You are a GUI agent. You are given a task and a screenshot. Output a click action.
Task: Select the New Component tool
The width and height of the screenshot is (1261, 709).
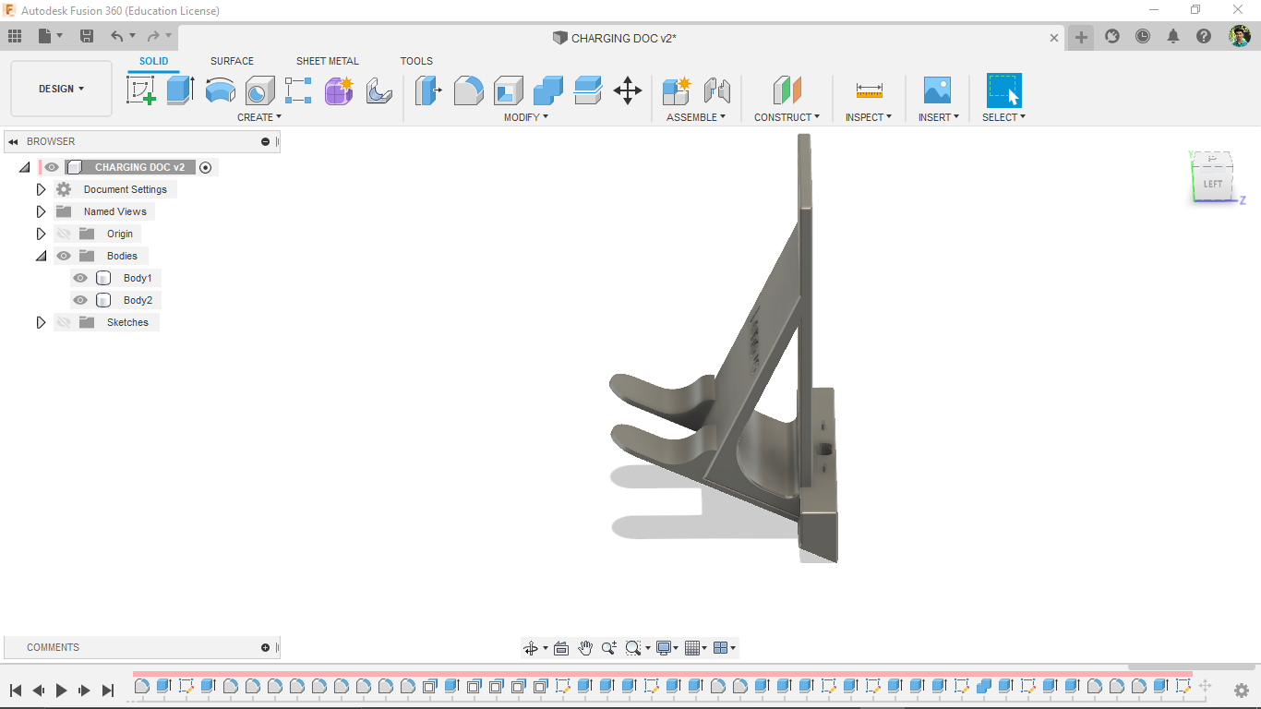677,90
